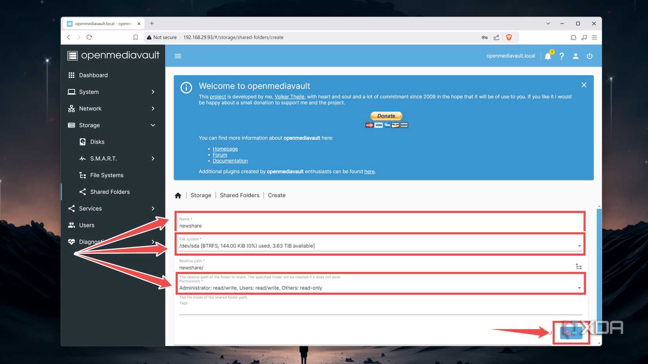Click the PayPal Donate button

386,116
